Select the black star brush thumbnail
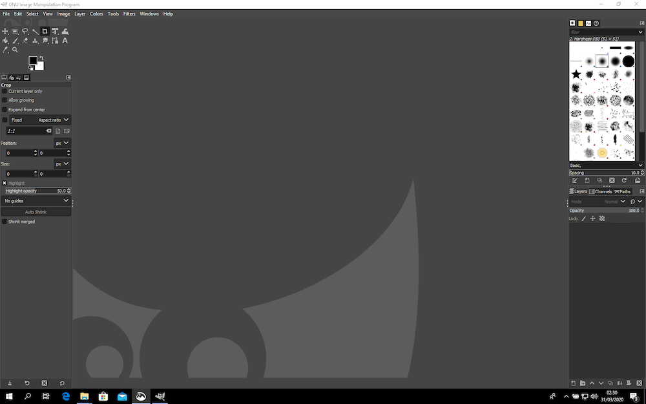646x404 pixels. (x=576, y=74)
